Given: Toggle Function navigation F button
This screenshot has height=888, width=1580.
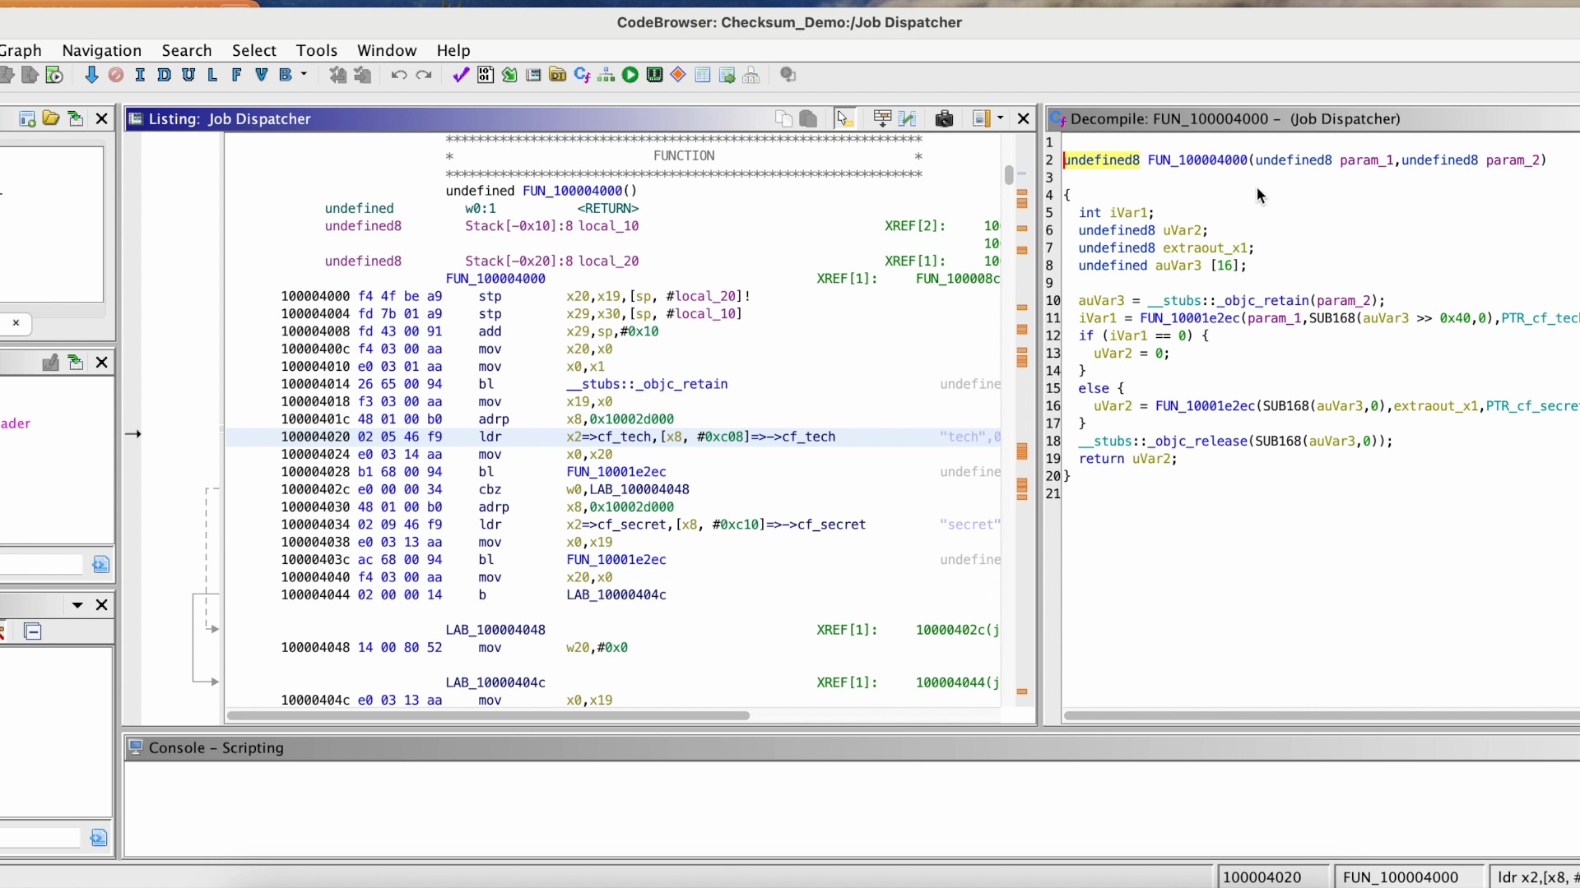Looking at the screenshot, I should click(237, 75).
